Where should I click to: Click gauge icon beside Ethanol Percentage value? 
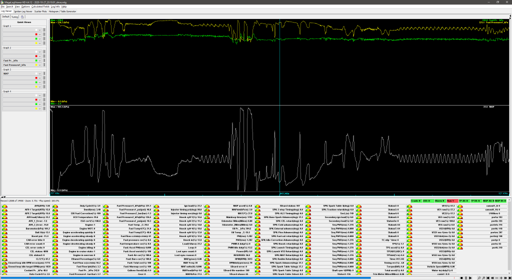point(55,259)
